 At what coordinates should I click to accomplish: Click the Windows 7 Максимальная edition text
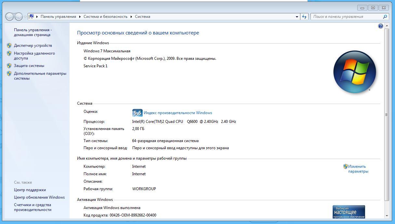(107, 51)
